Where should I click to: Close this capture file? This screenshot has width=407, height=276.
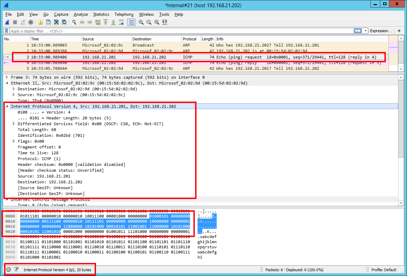click(56, 22)
